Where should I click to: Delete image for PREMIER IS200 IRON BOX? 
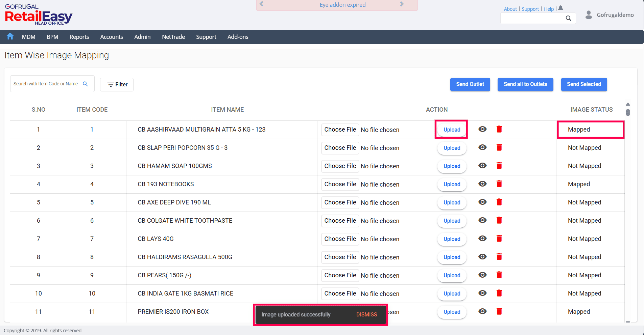[x=499, y=311]
